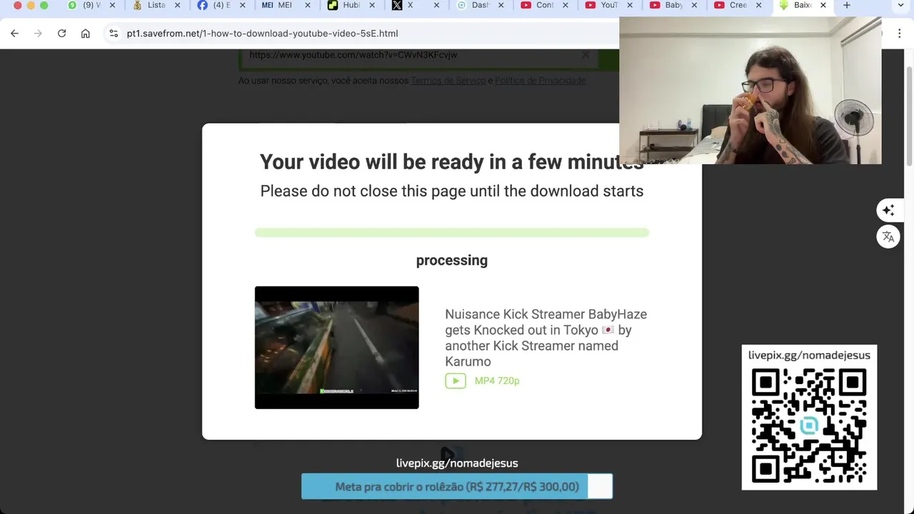Screen dimensions: 914x514
Task: Click the livepix.gg/nomadejesus text above goal
Action: pyautogui.click(x=457, y=463)
